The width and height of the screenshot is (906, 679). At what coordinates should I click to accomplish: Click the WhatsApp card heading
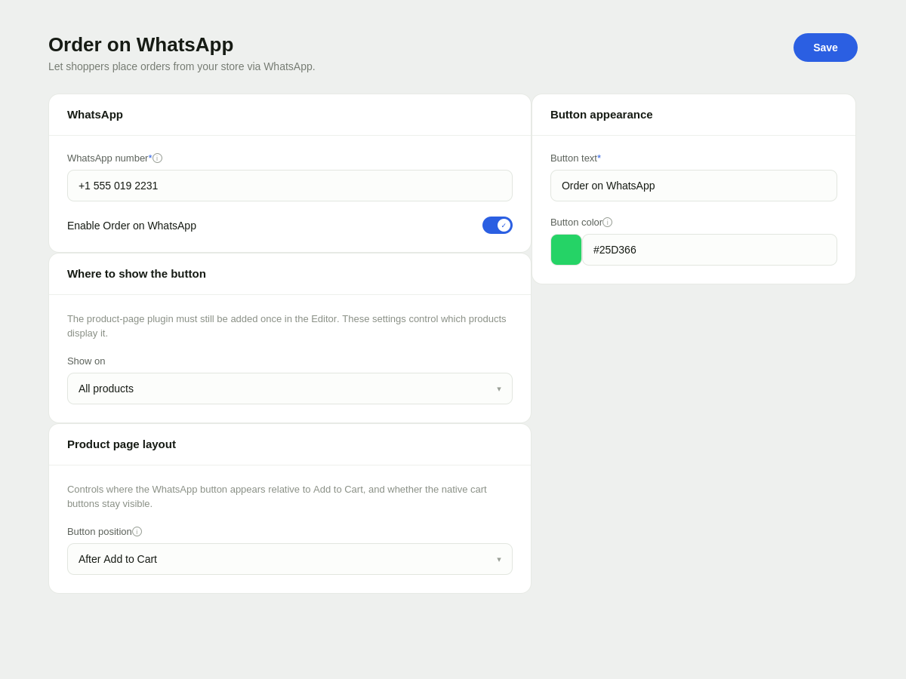(x=95, y=115)
